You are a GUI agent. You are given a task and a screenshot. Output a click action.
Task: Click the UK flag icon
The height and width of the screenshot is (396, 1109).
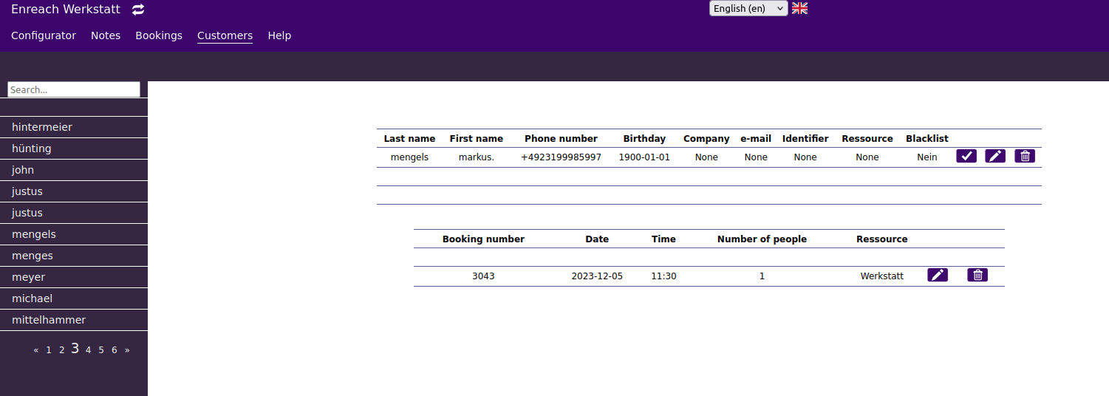[x=799, y=8]
